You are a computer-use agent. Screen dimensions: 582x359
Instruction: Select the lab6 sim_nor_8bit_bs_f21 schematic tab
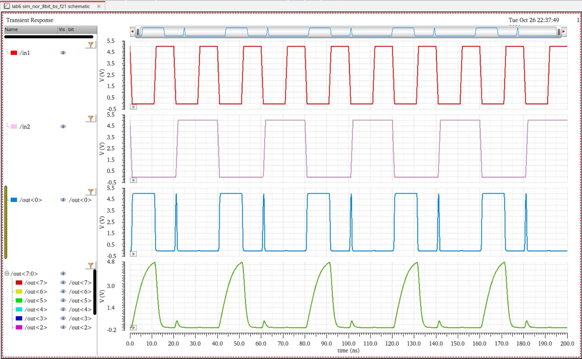coord(50,6)
